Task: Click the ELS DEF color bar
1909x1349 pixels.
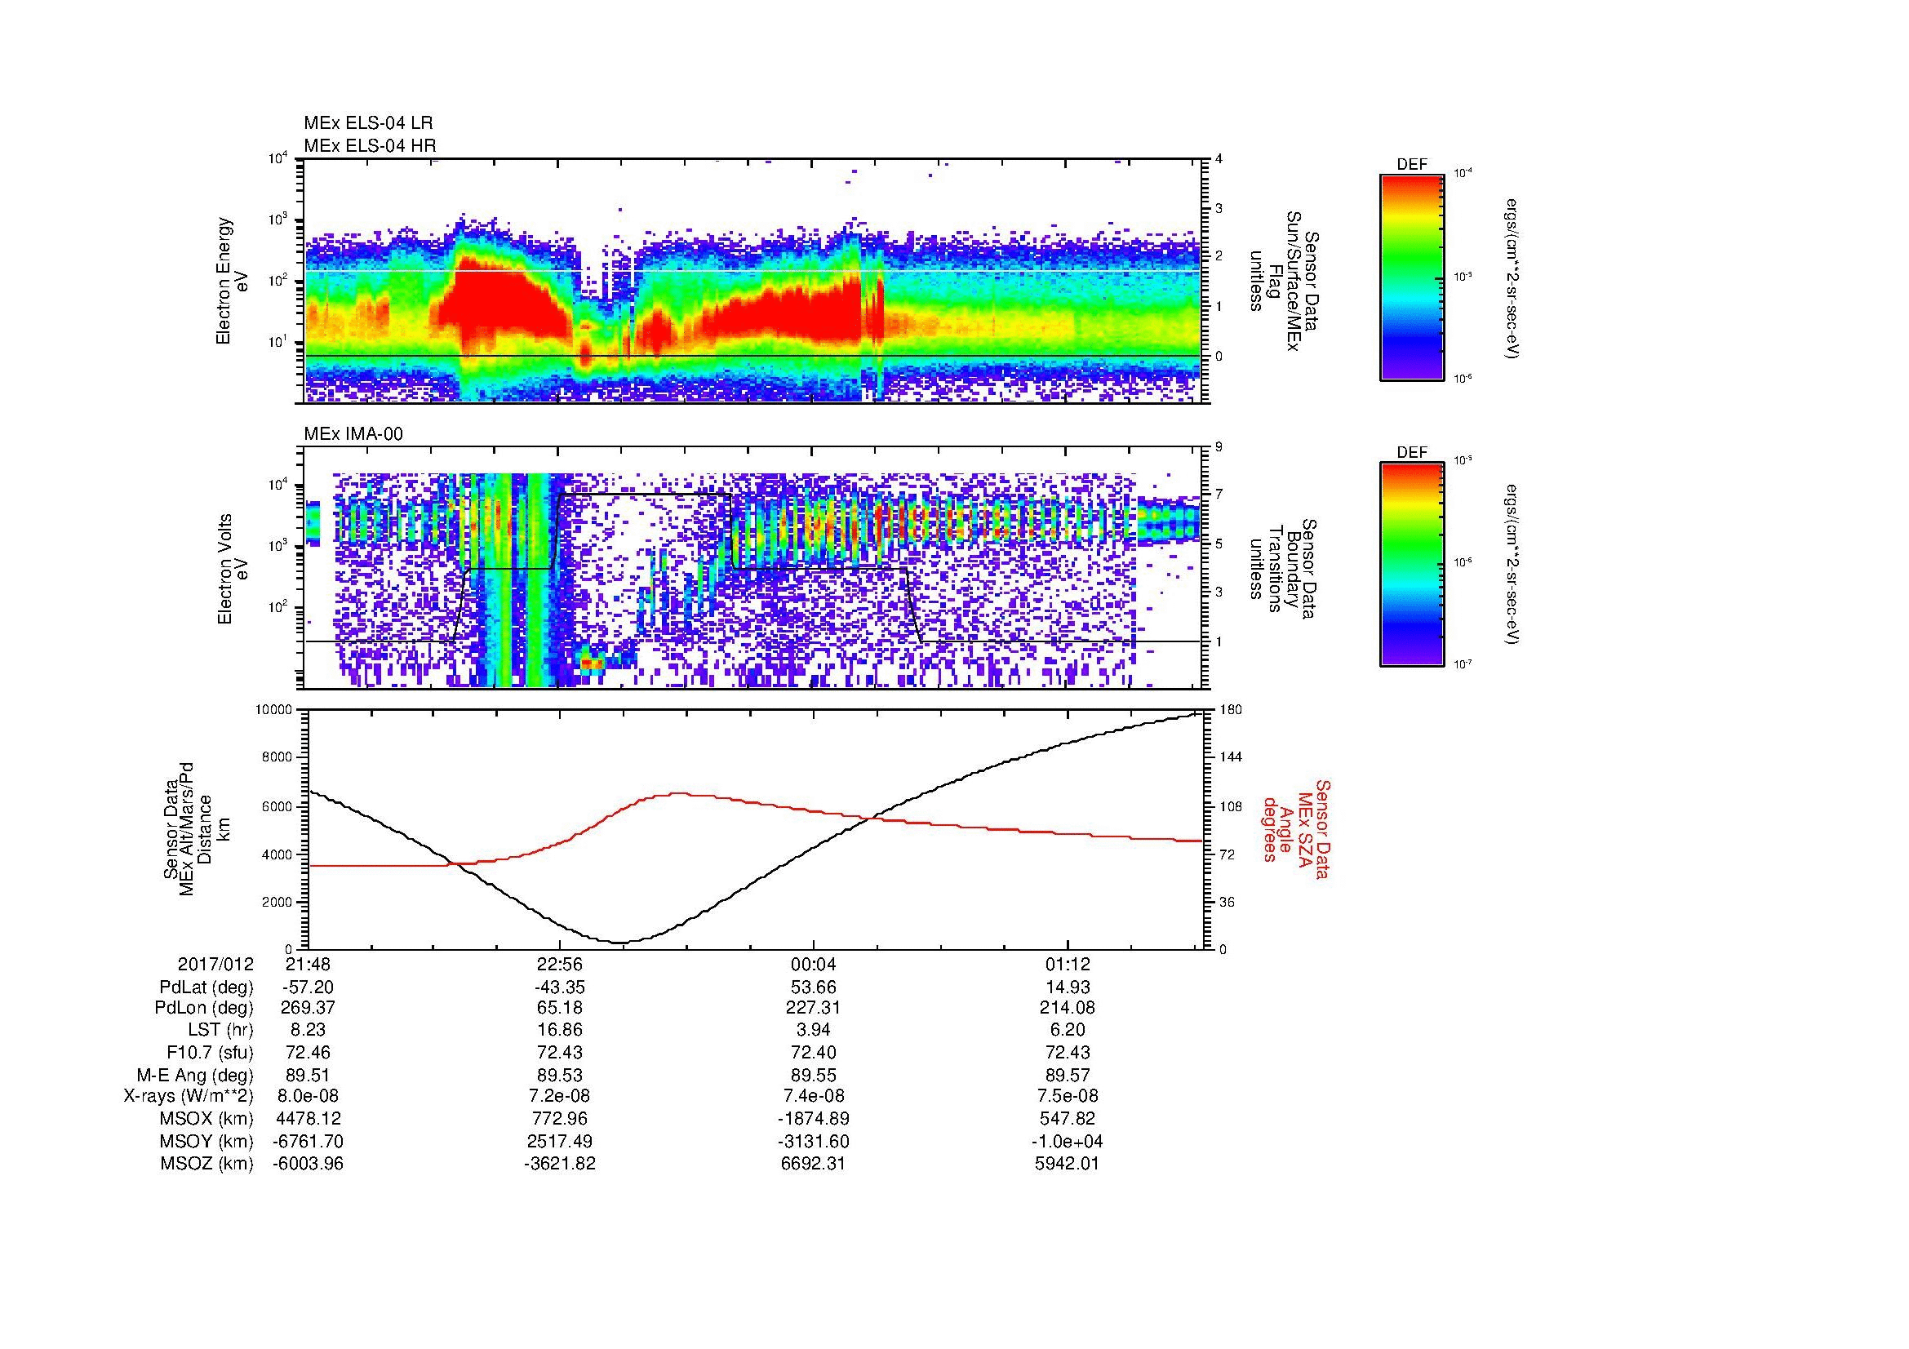Action: point(1412,277)
